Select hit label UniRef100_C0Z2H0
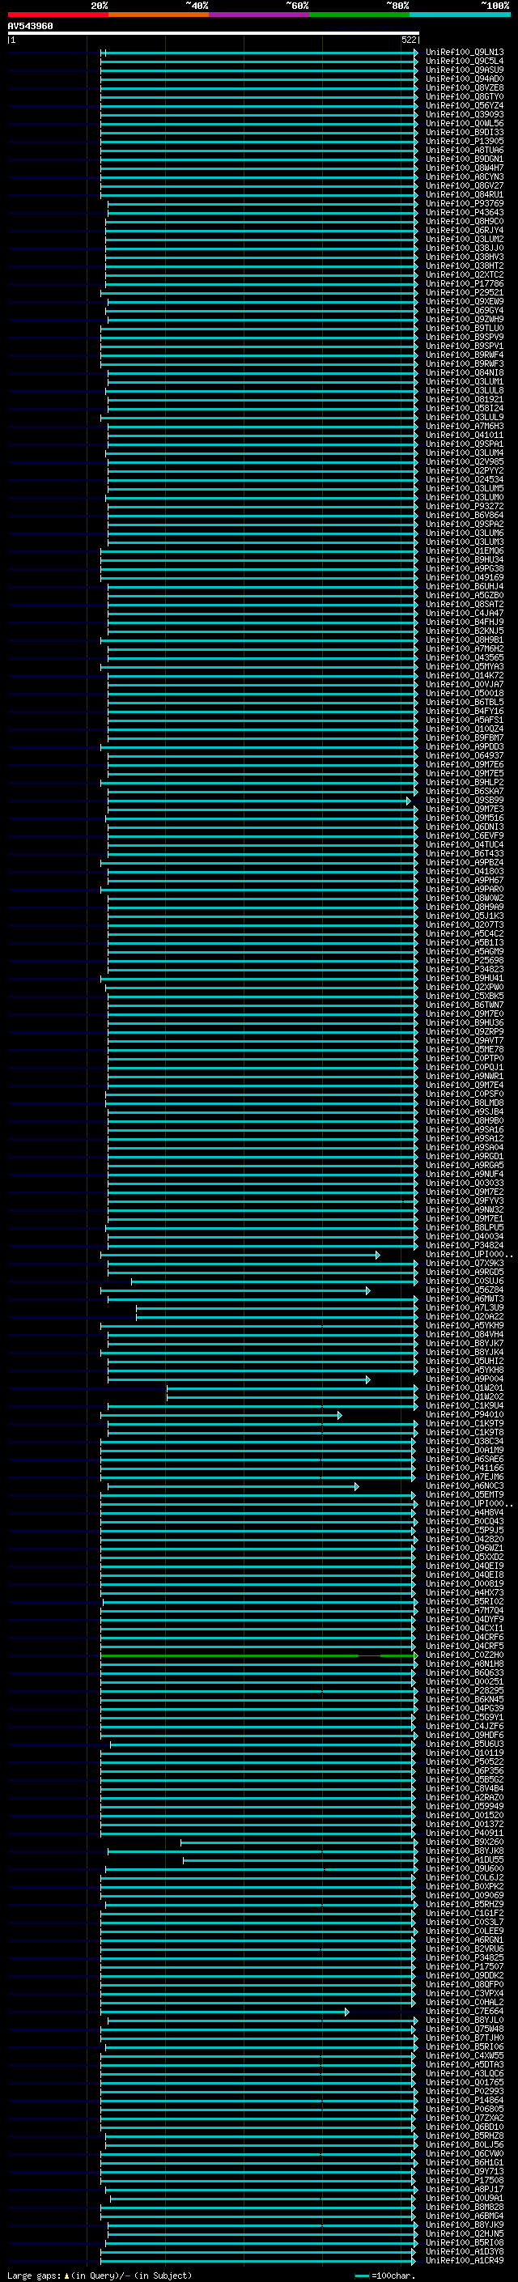The image size is (518, 2282). (x=465, y=1655)
